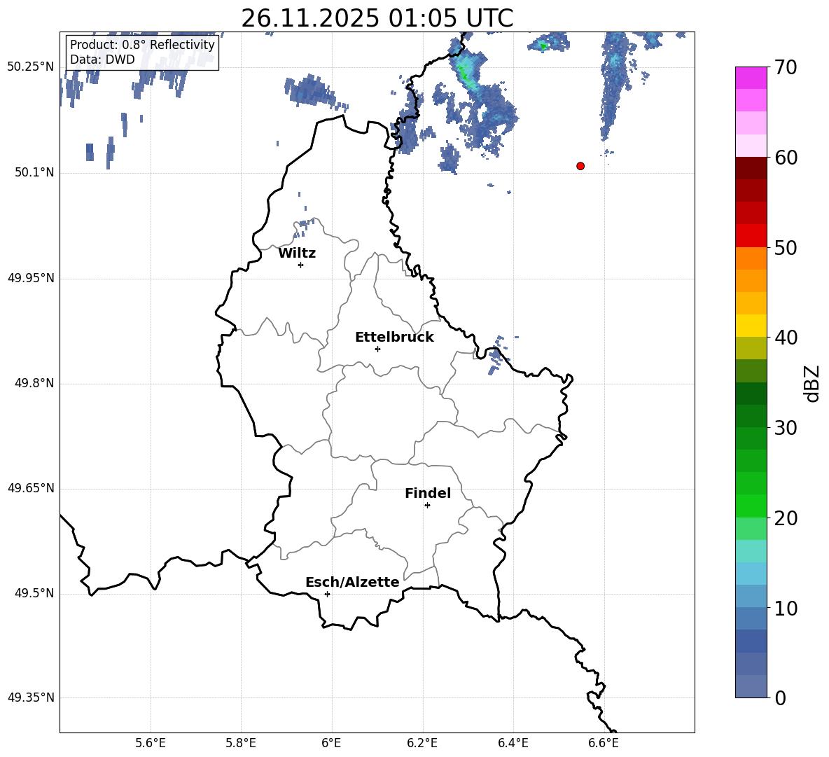Viewport: 829px width, 757px height.
Task: Click the 5.8°E longitude label
Action: [241, 743]
